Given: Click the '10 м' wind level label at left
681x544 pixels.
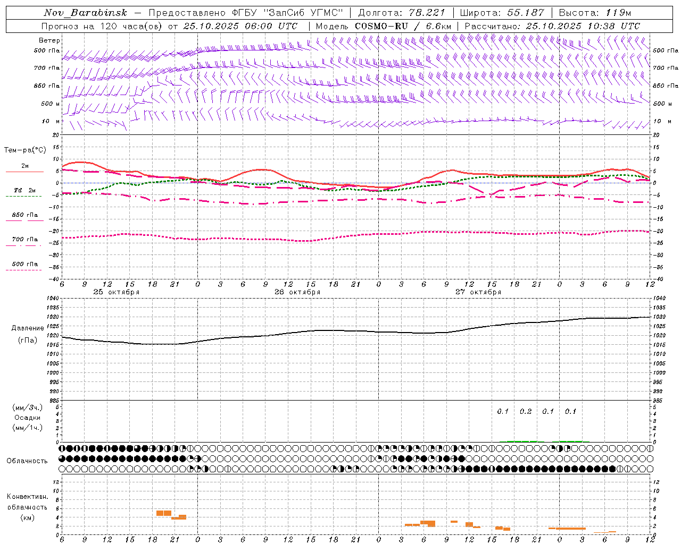Looking at the screenshot, I should click(51, 121).
